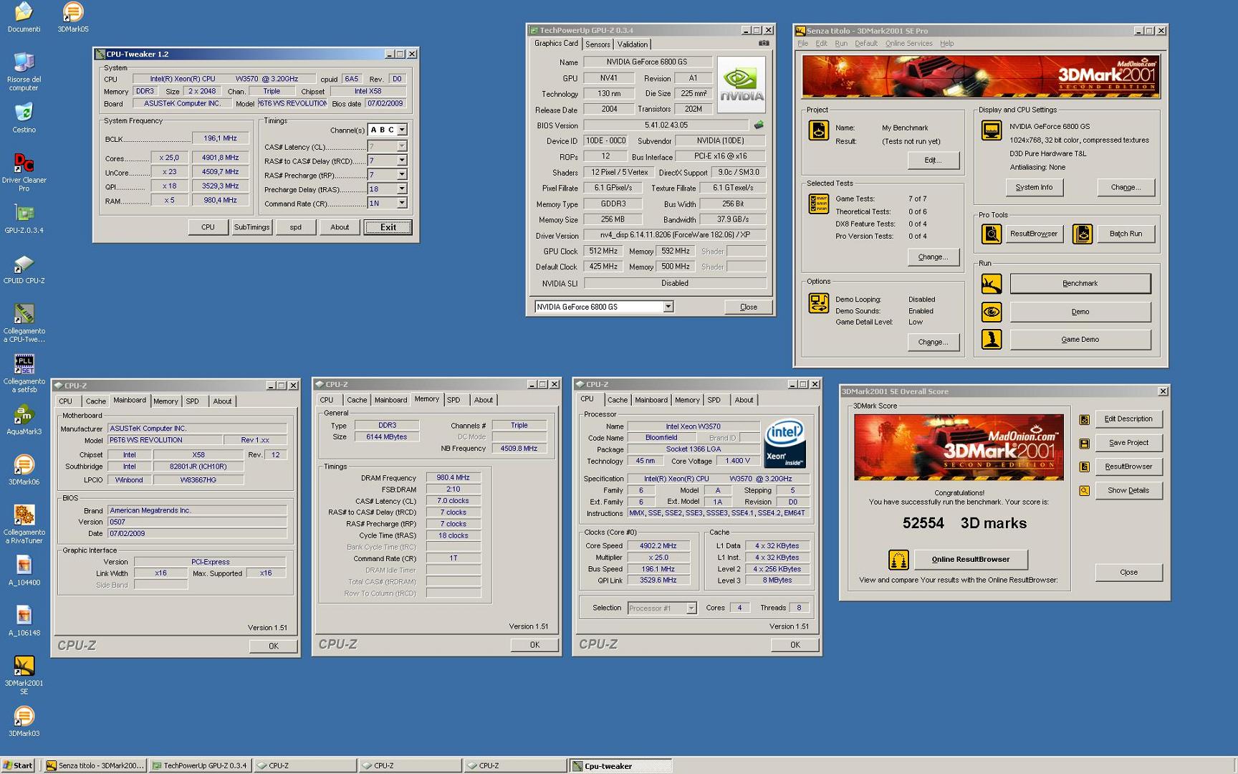Screen dimensions: 1238x774
Task: Click System Info button in 3DMark2001
Action: [x=1034, y=188]
